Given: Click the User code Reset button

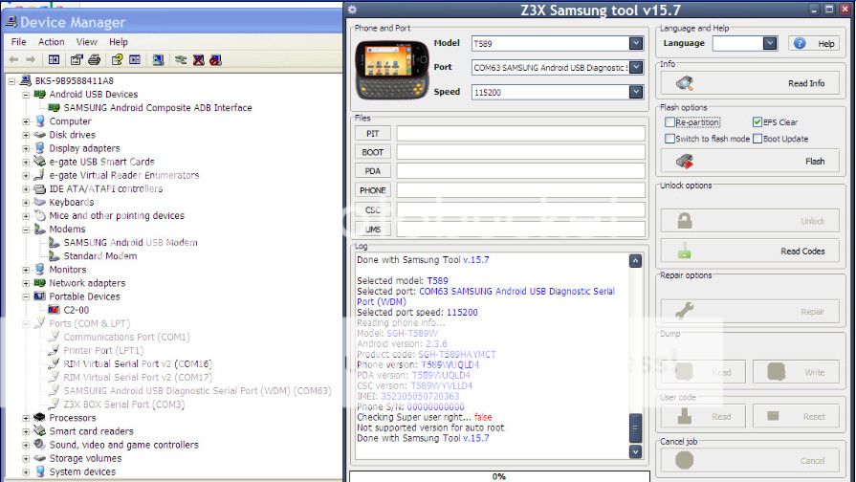Looking at the screenshot, I should (x=797, y=416).
